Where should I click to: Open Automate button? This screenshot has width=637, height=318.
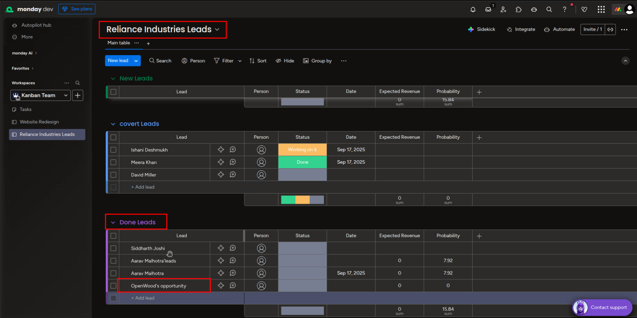pyautogui.click(x=559, y=29)
